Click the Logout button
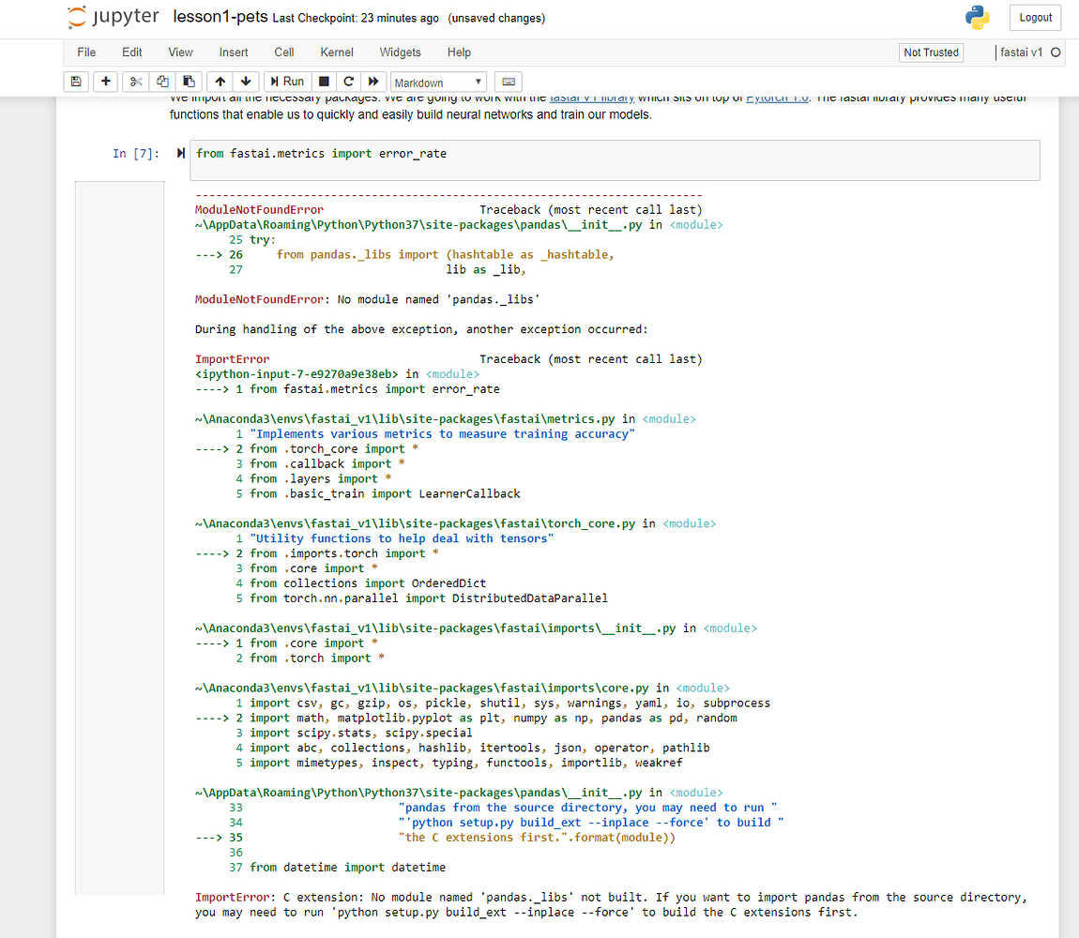The image size is (1079, 938). click(1035, 17)
